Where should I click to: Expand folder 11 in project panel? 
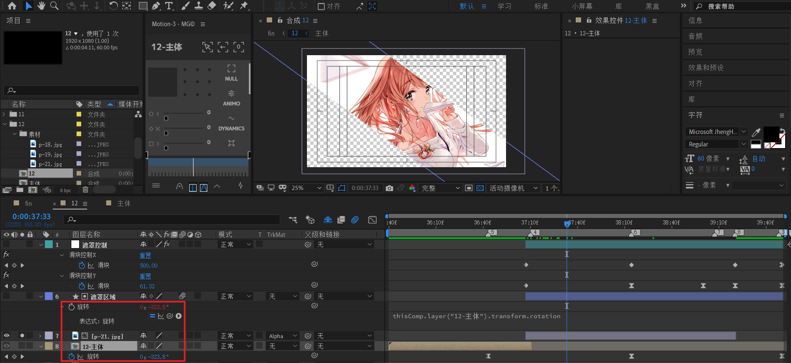[4, 114]
